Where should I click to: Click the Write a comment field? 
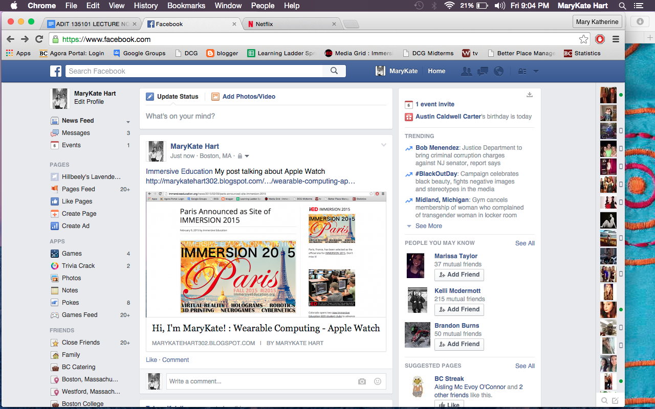[260, 381]
